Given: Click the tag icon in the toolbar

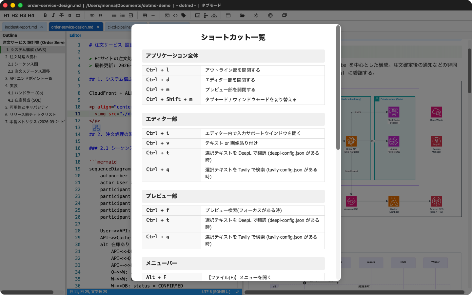Looking at the screenshot, I should pos(184,15).
